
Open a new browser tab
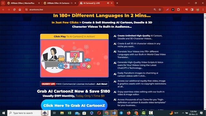tap(117, 3)
